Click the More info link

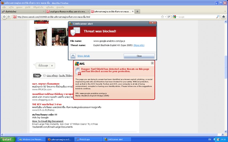(139, 45)
